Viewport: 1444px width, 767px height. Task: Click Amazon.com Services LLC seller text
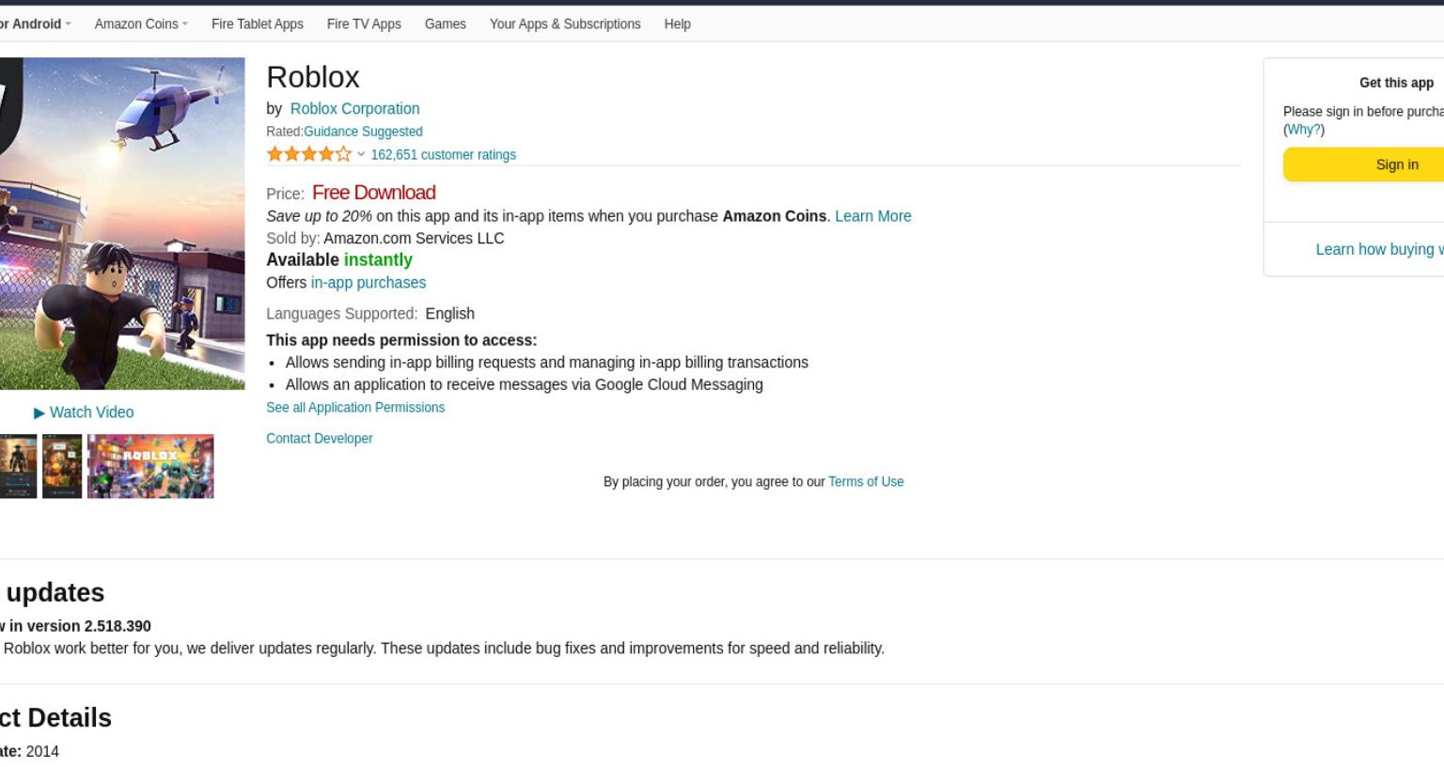[414, 239]
